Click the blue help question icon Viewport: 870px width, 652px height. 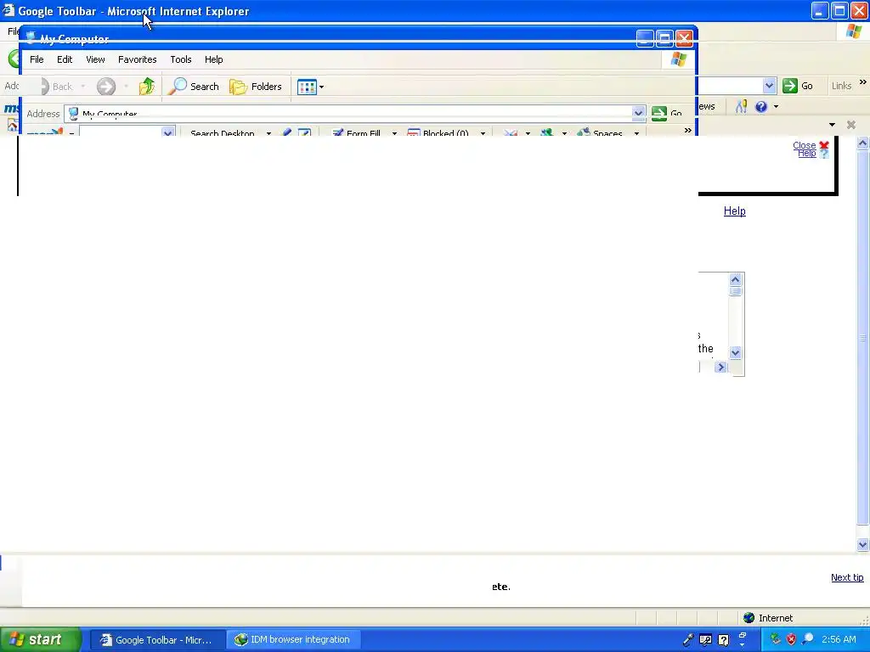point(761,106)
